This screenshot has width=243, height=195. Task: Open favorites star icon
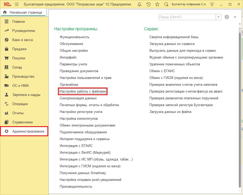[x=157, y=4]
